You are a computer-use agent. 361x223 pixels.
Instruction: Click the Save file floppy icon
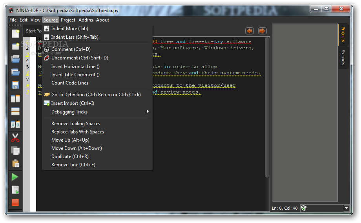[x=15, y=85]
